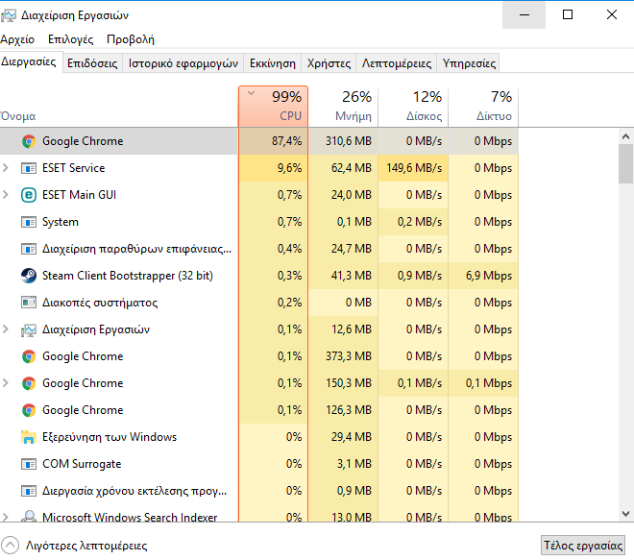Select the 310,6 MB memory cell
This screenshot has width=634, height=560.
coord(343,141)
